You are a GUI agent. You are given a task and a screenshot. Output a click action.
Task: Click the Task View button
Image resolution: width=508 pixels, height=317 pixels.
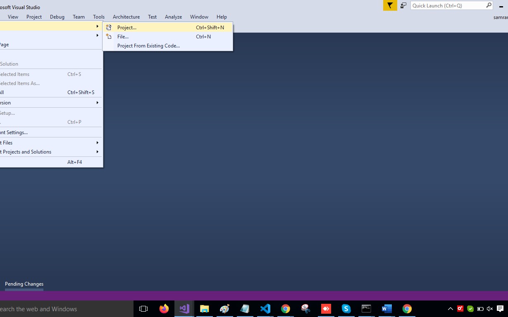(x=143, y=309)
